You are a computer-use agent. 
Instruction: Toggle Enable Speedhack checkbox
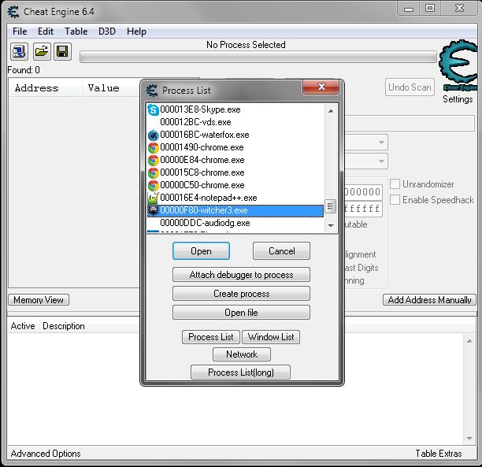tap(395, 200)
